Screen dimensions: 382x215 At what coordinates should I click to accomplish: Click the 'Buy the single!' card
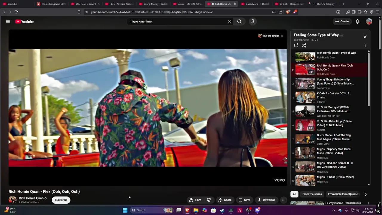[269, 36]
